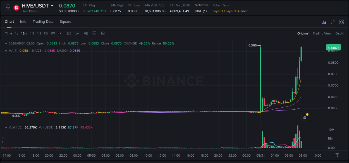The width and height of the screenshot is (349, 163).
Task: Switch to Trading View chart
Action: click(x=322, y=33)
